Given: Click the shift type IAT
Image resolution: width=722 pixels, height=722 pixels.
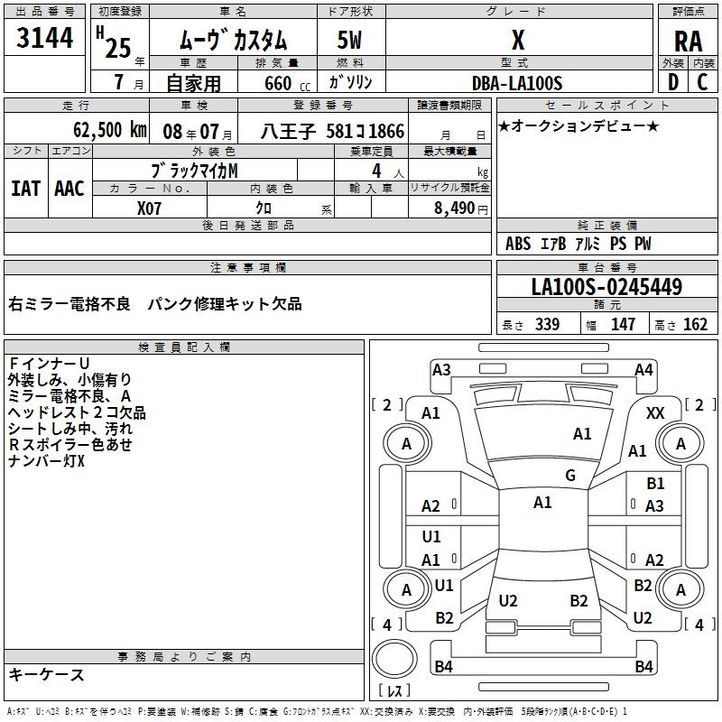Looking at the screenshot, I should tap(25, 189).
